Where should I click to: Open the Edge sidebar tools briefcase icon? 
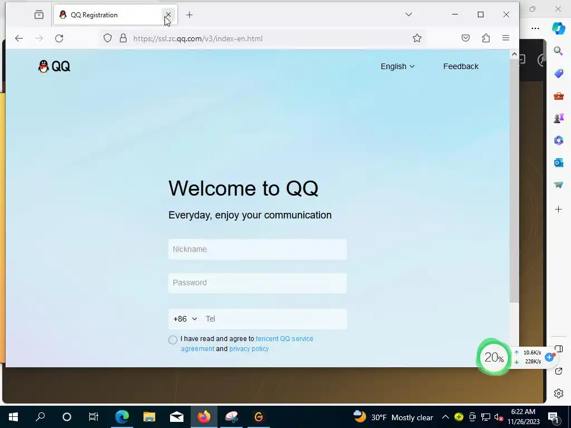558,96
